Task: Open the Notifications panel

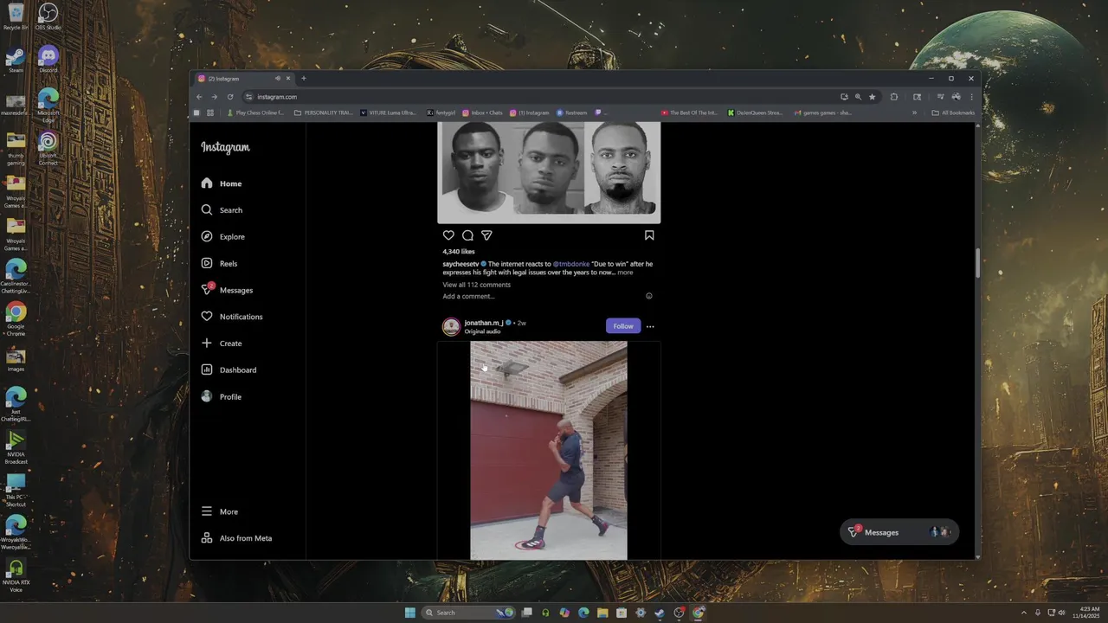Action: 231,317
